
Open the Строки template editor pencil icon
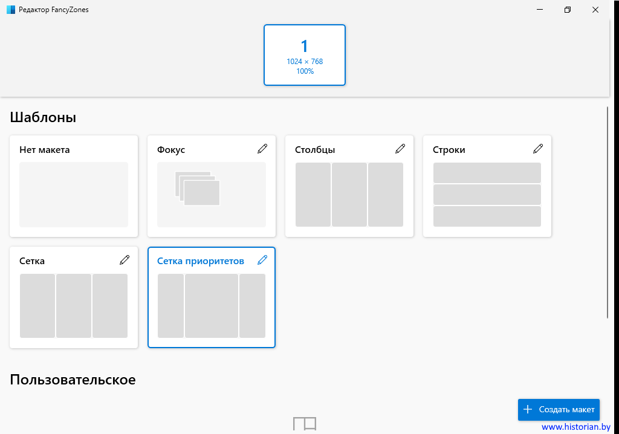click(x=537, y=149)
